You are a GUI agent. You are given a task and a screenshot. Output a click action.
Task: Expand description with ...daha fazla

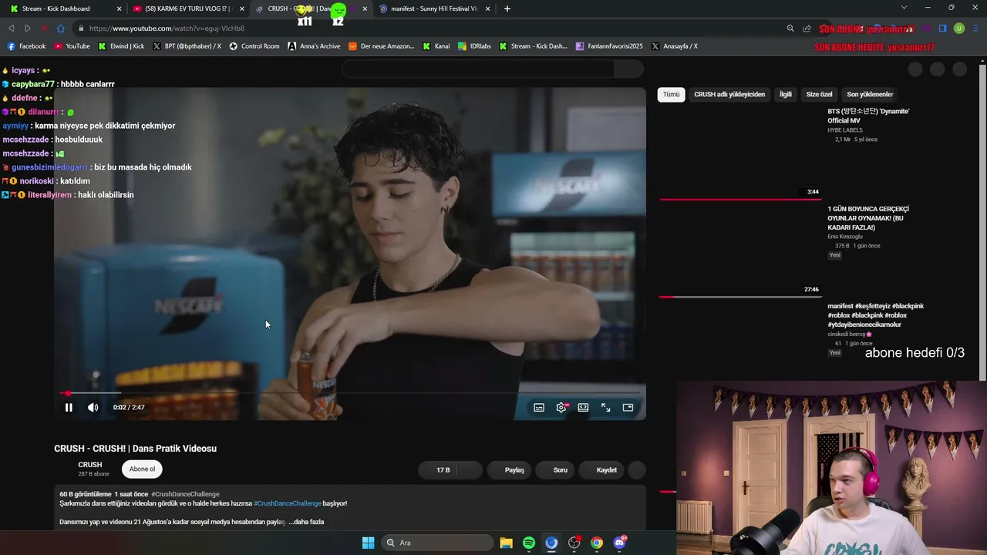click(x=306, y=522)
